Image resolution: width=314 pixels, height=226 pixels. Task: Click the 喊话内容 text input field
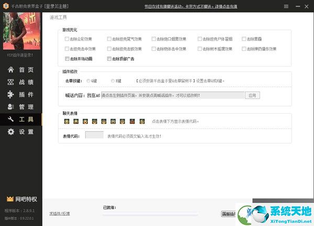pyautogui.click(x=173, y=95)
